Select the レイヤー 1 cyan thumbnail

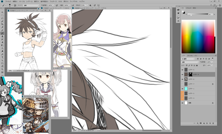186,89
